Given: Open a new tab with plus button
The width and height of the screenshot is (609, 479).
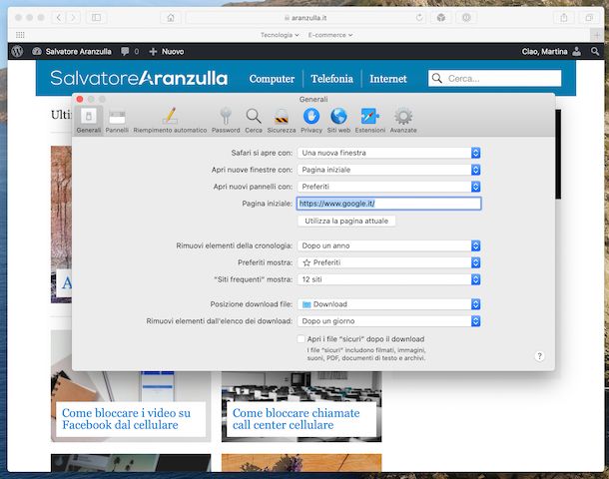Looking at the screenshot, I should pos(597,35).
